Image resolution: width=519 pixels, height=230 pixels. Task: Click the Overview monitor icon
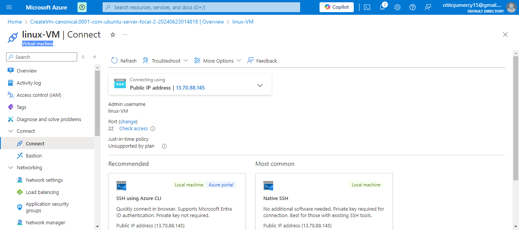11,71
